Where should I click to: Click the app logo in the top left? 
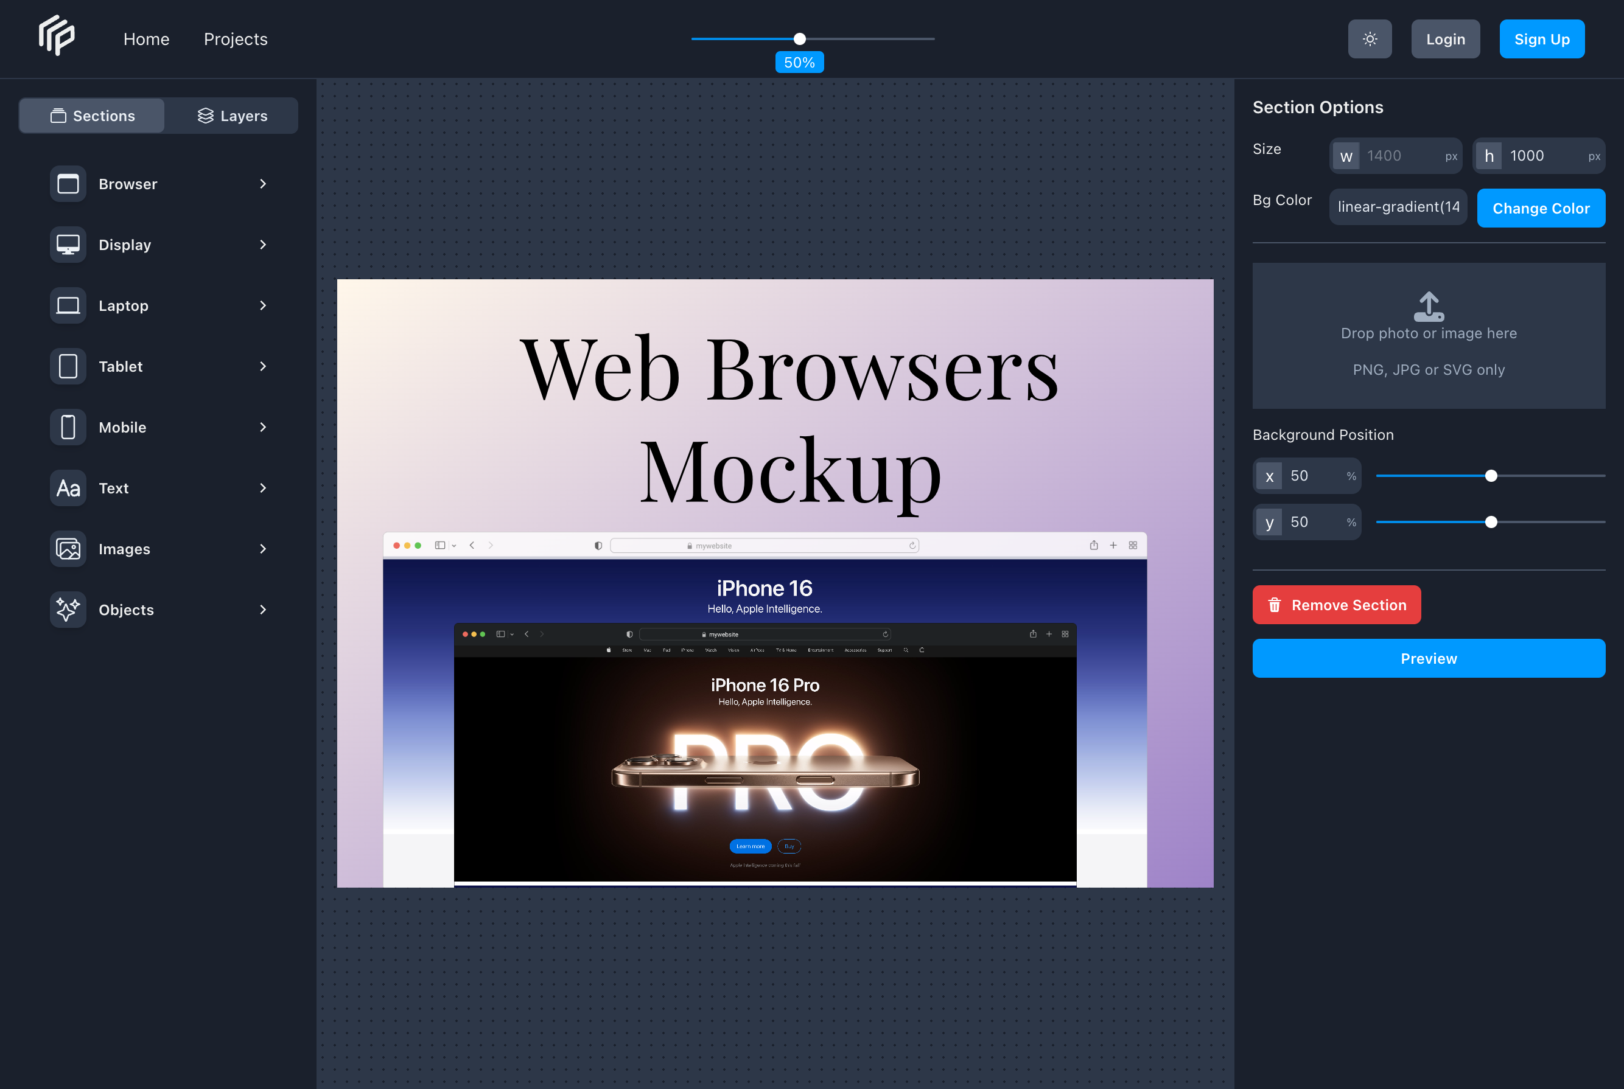coord(56,35)
